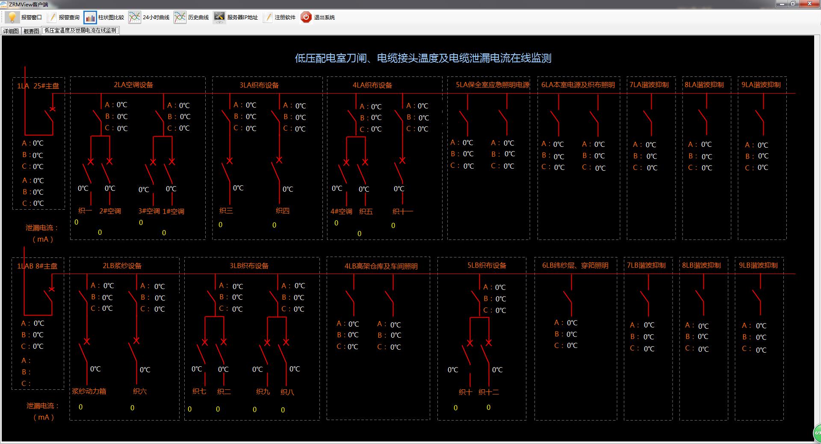Viewport: 821px width, 444px height.
Task: Switch to the 概要图 tab
Action: pos(31,31)
